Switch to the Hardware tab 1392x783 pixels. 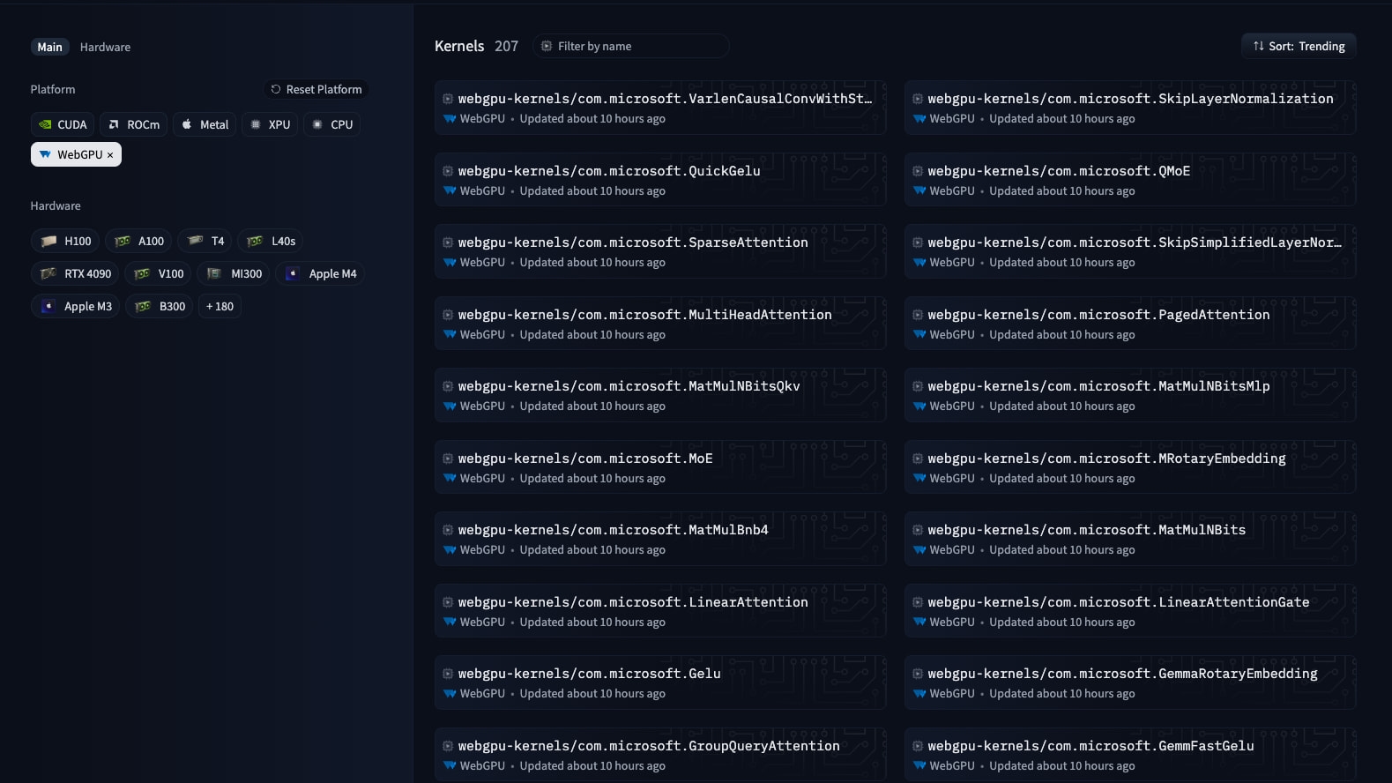click(105, 47)
